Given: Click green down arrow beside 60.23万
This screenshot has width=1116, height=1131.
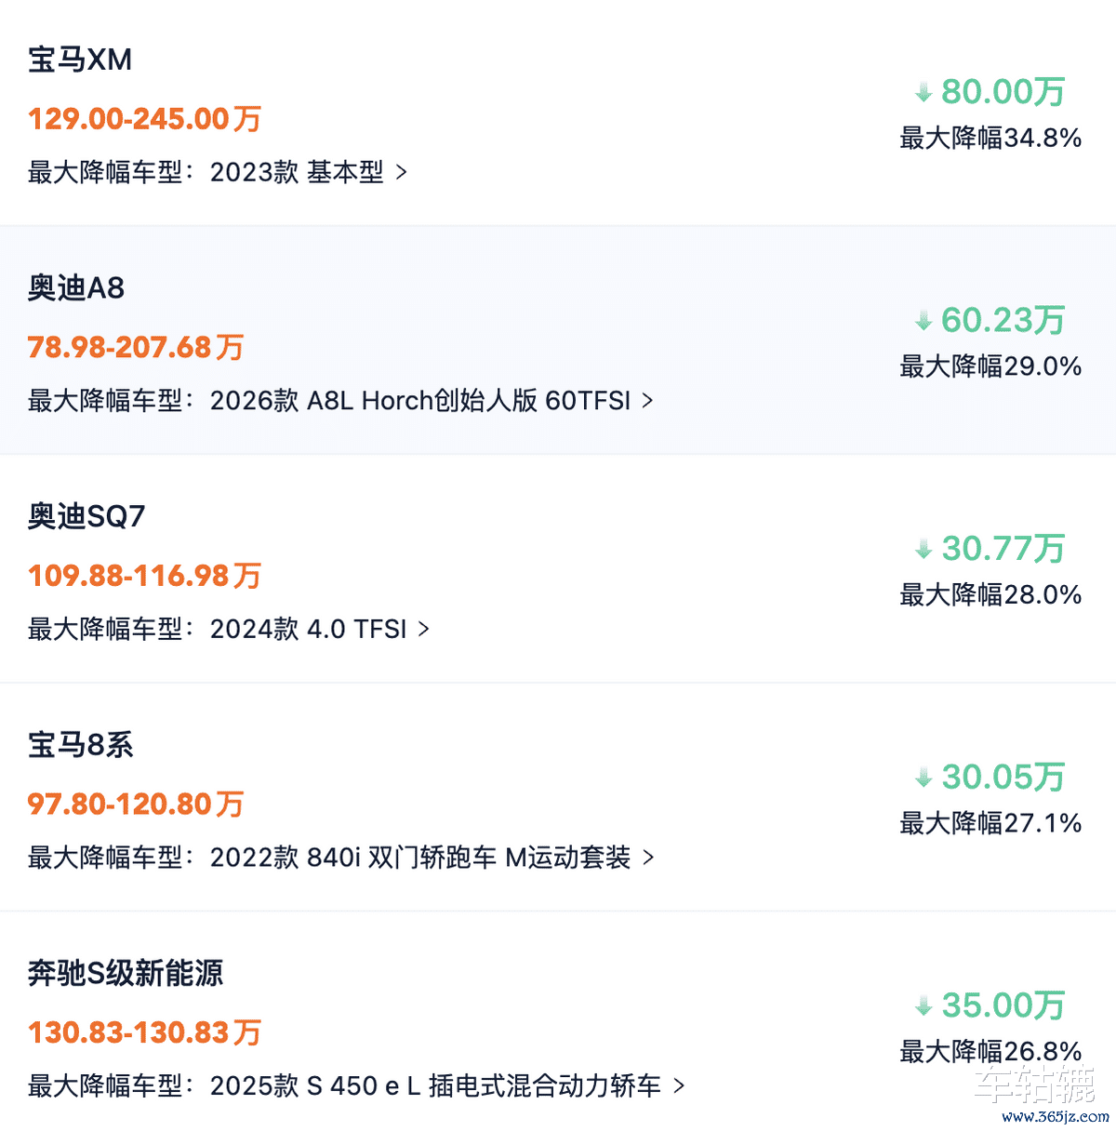Looking at the screenshot, I should pyautogui.click(x=923, y=321).
